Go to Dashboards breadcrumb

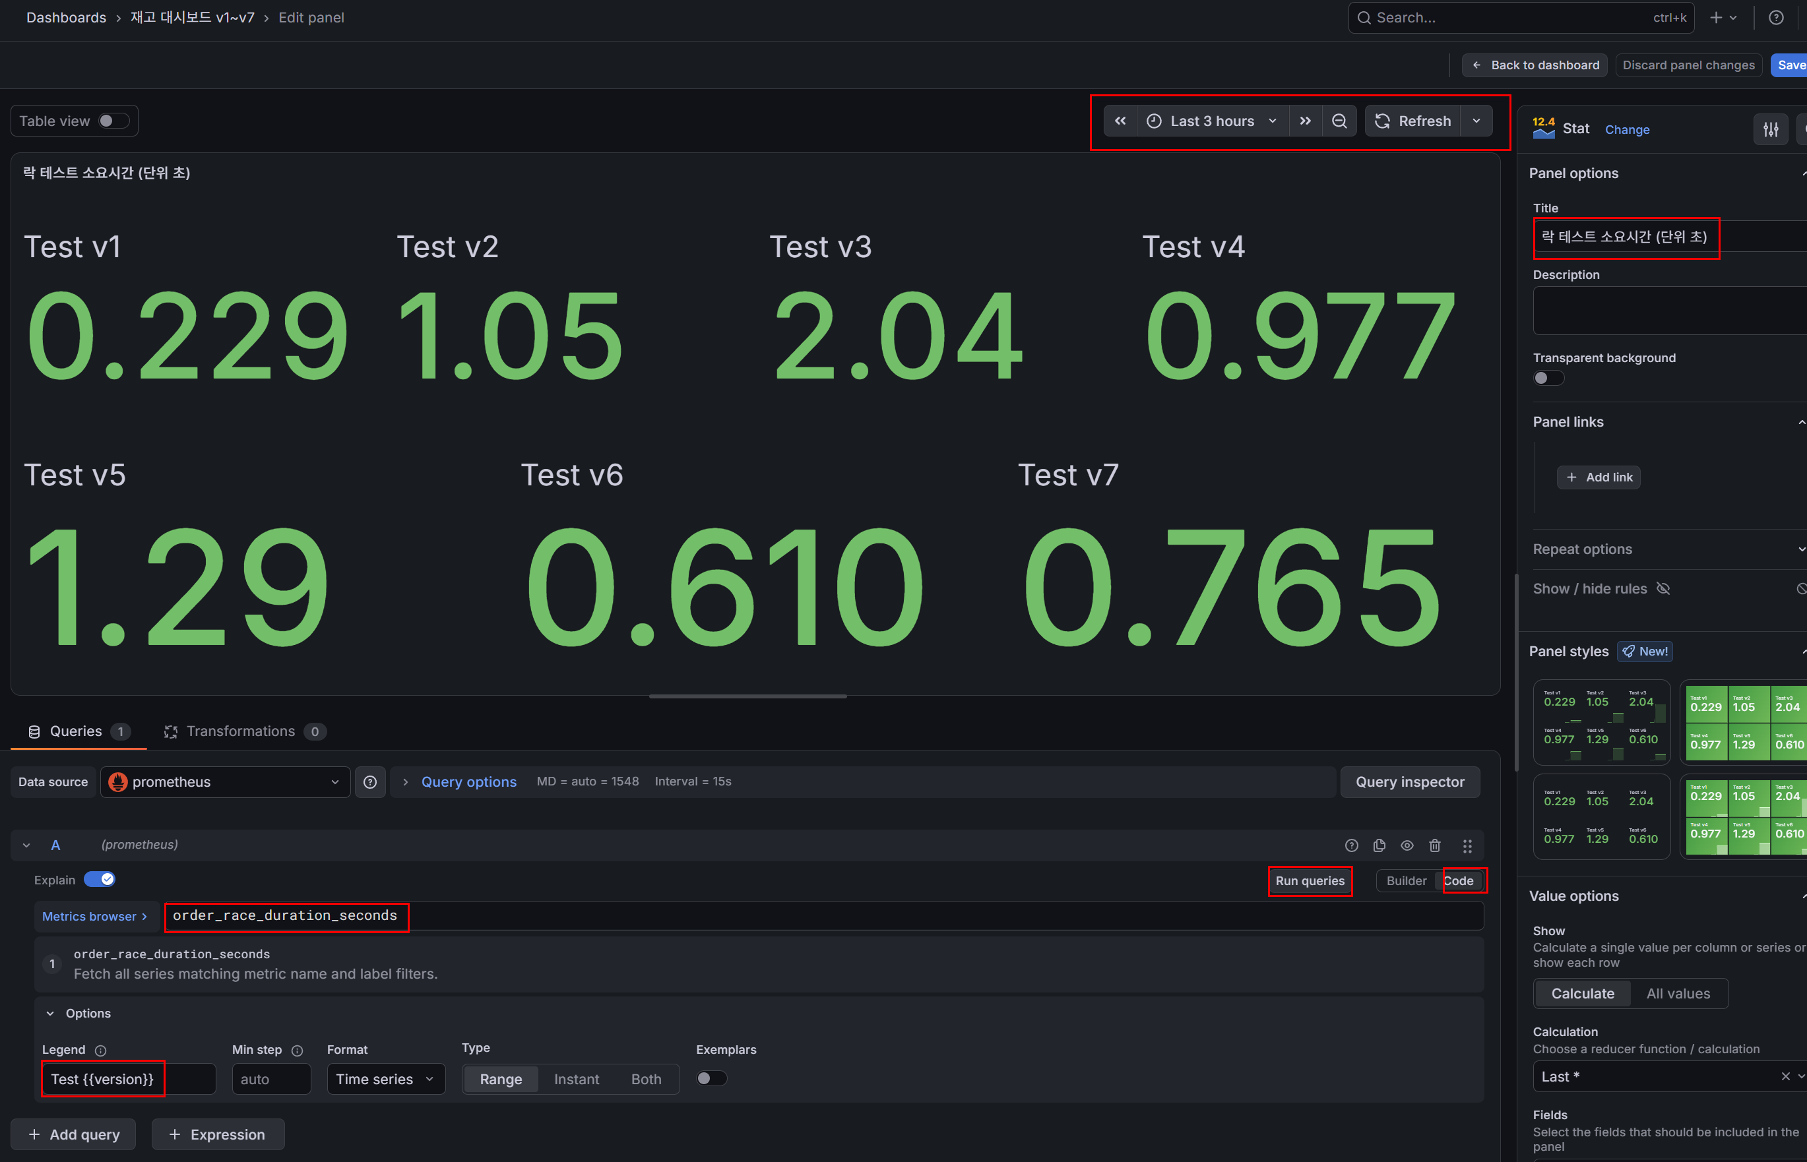[67, 17]
